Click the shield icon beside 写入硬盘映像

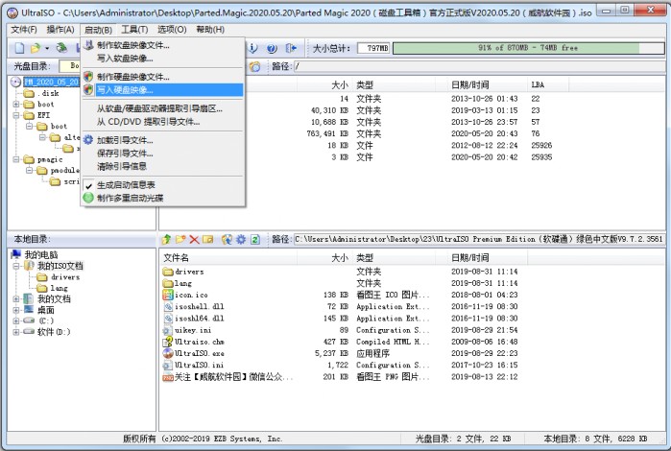click(88, 90)
